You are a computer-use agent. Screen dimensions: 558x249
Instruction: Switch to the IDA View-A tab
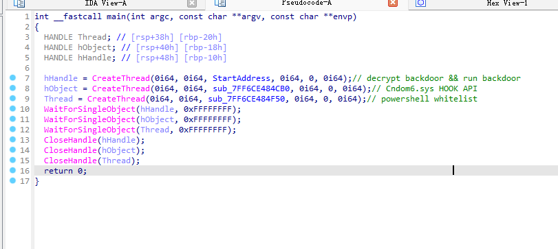[105, 3]
